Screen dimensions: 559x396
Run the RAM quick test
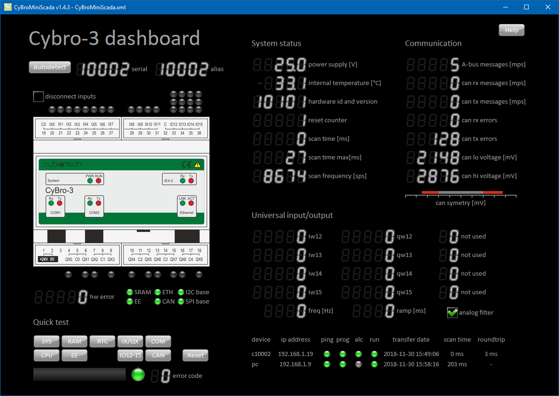74,341
